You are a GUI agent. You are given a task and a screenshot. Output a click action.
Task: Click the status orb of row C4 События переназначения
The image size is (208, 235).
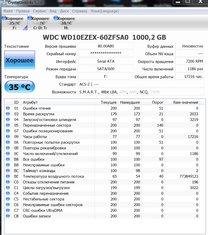pos(8,193)
